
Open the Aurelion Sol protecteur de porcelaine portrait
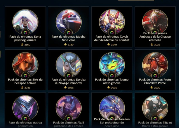pyautogui.click(x=112, y=108)
